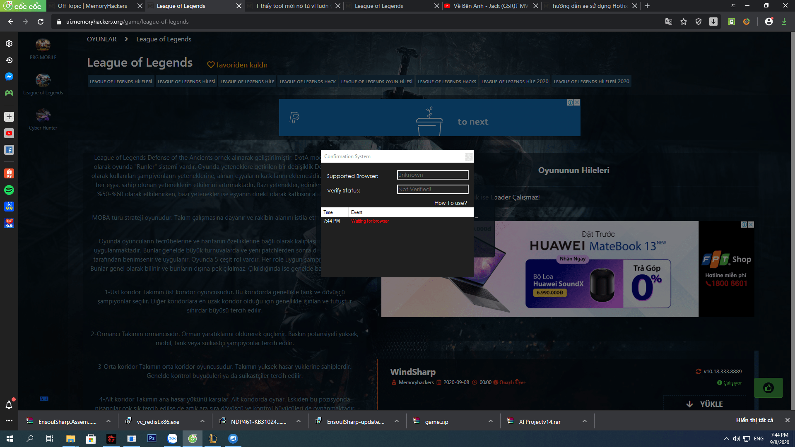
Task: Show hidden system tray icons chevron
Action: click(726, 439)
